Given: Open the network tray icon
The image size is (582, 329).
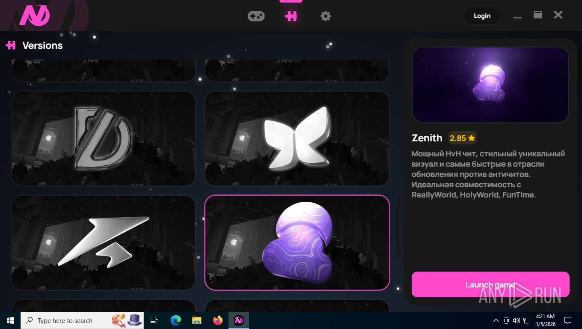Looking at the screenshot, I should (x=527, y=320).
